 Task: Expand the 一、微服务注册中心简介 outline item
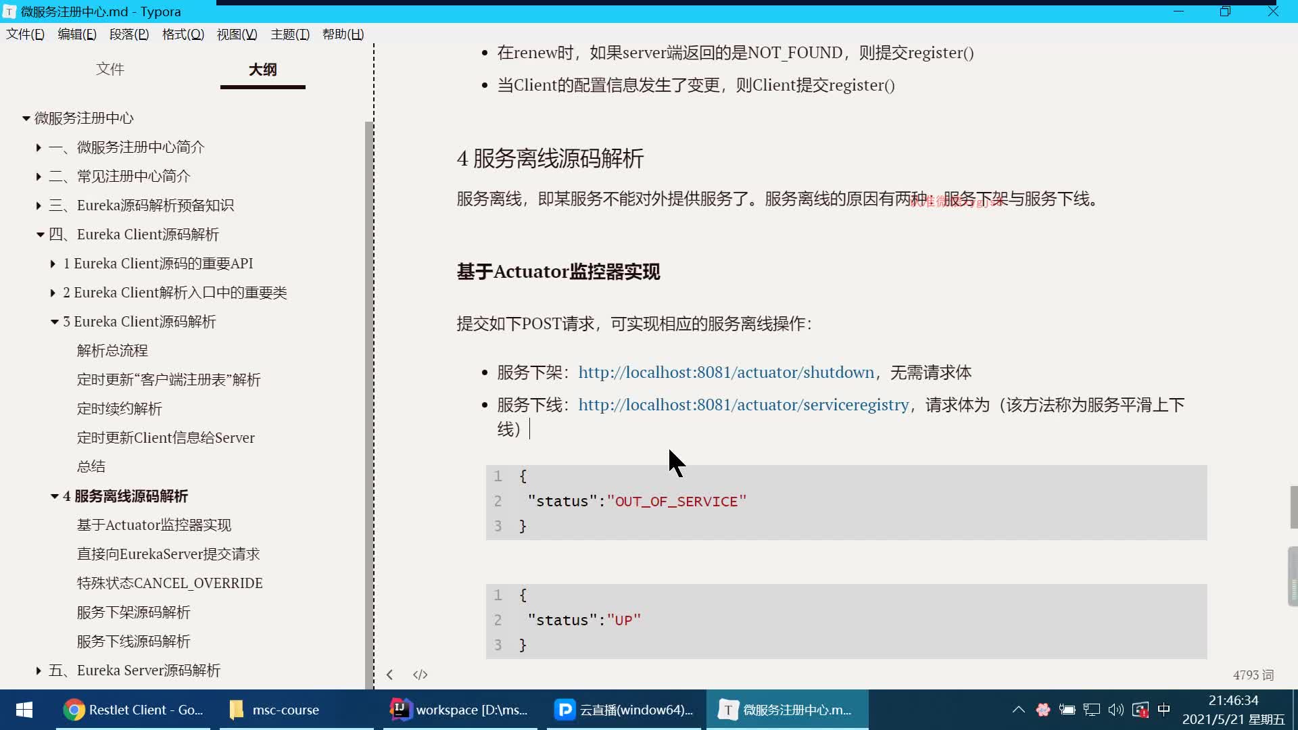click(x=37, y=147)
